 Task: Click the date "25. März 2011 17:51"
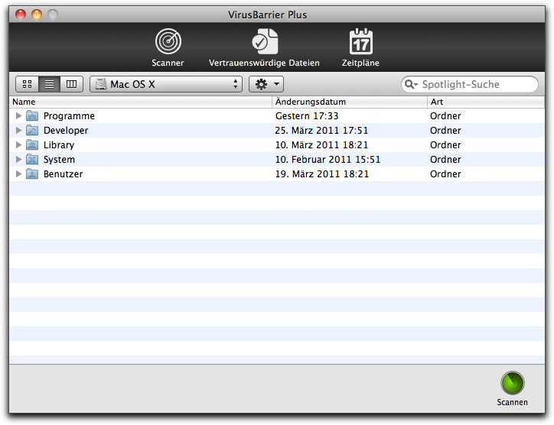[x=321, y=131]
